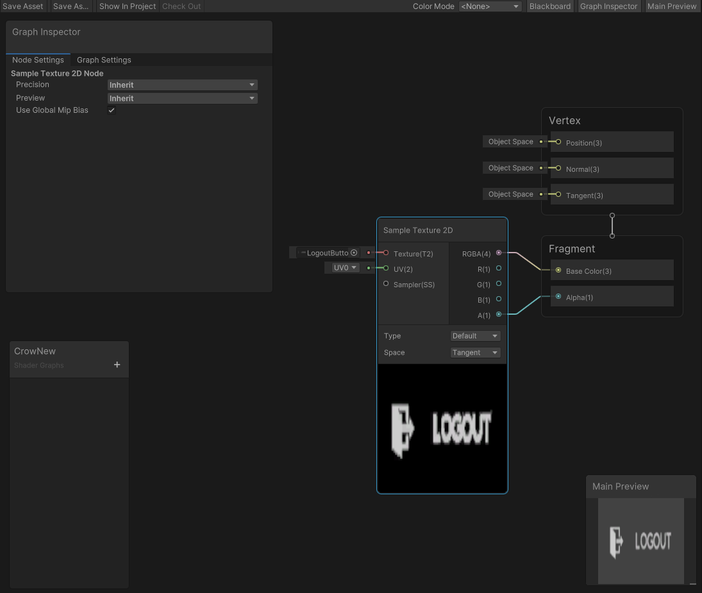Click the A(1) alpha output port
Image resolution: width=702 pixels, height=593 pixels.
[499, 315]
